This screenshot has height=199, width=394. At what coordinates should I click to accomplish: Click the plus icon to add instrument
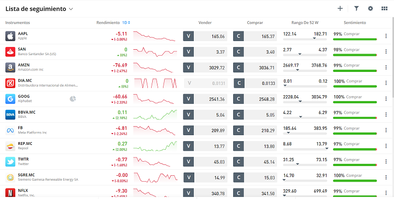coord(340,9)
